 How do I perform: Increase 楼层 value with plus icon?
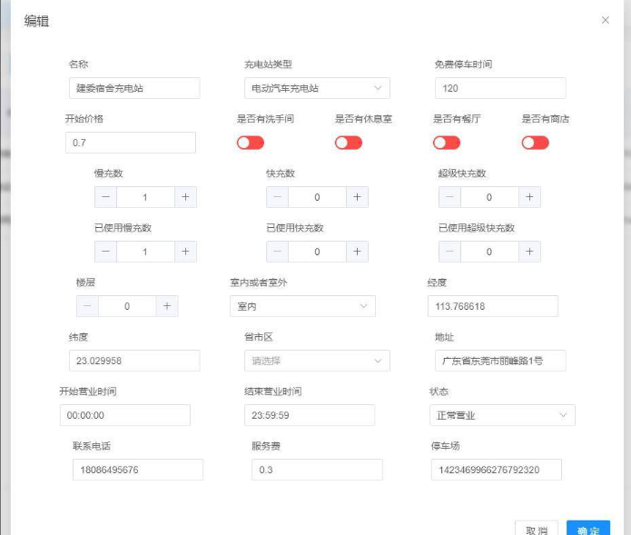[x=167, y=306]
